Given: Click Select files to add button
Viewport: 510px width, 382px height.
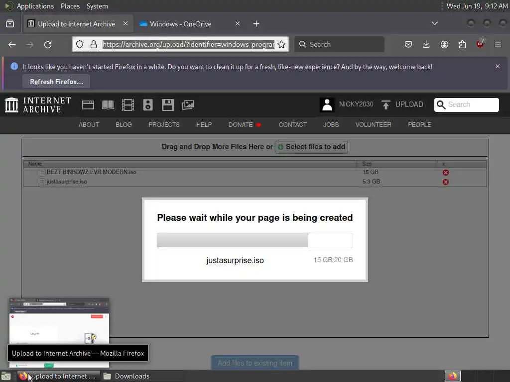Looking at the screenshot, I should coord(312,147).
